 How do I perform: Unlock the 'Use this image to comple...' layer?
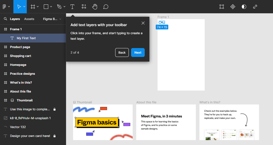point(55,109)
